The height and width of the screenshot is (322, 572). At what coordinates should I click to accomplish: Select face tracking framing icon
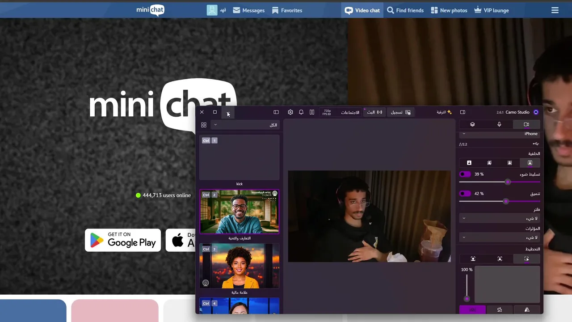coord(473,259)
